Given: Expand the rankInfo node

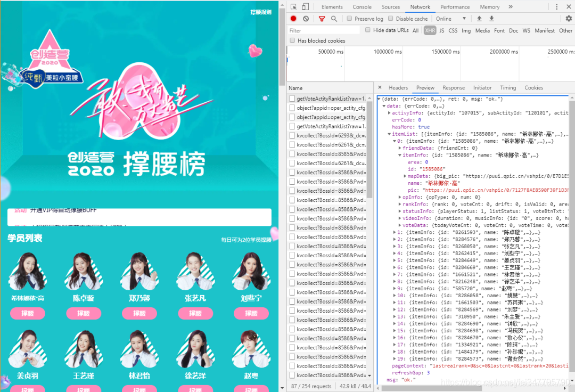Looking at the screenshot, I should (x=400, y=205).
